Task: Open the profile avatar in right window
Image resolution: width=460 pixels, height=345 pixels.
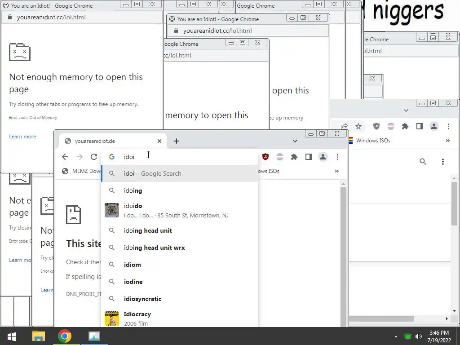Action: click(433, 126)
